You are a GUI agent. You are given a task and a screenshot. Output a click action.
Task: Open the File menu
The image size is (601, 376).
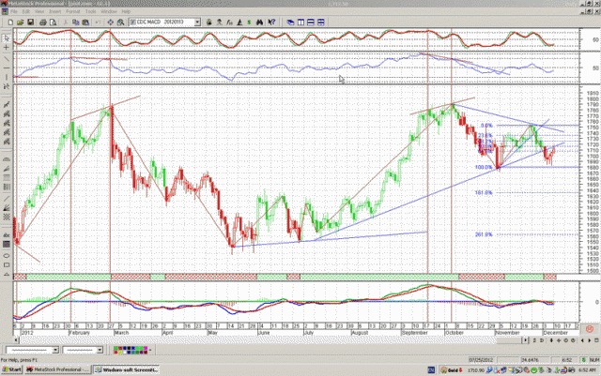pos(14,11)
